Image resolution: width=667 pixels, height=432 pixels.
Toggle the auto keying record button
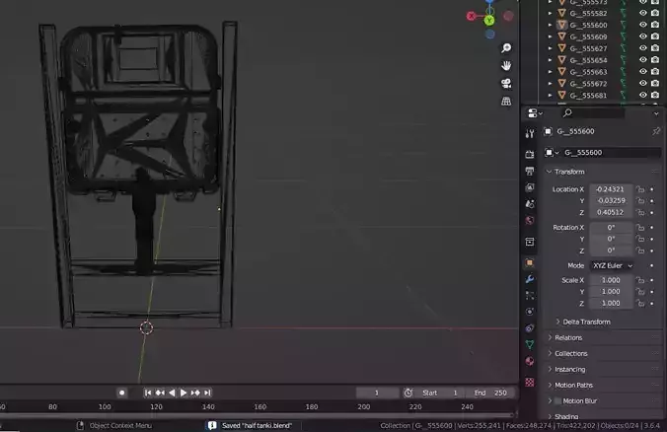pos(122,393)
